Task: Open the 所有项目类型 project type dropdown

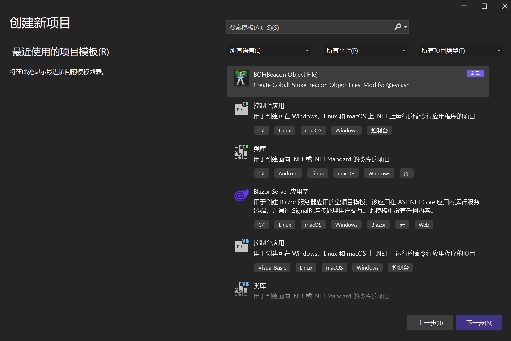Action: tap(460, 51)
